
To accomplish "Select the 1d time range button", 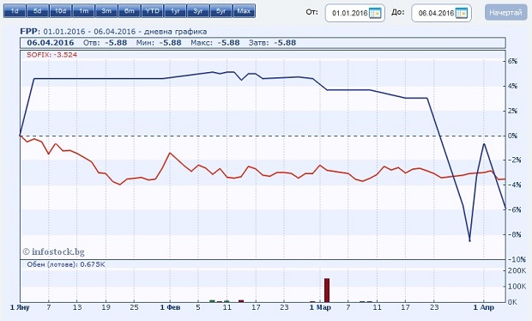I will (x=15, y=11).
